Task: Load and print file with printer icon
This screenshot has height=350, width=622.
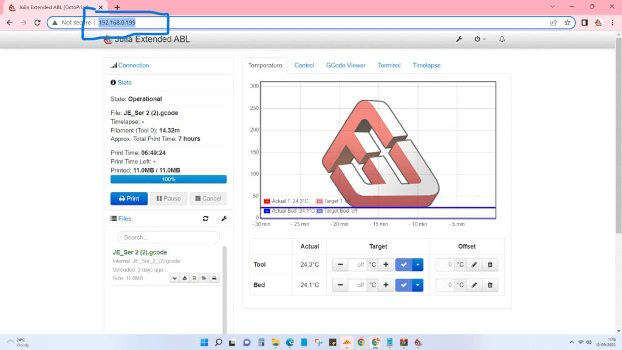Action: coord(214,278)
